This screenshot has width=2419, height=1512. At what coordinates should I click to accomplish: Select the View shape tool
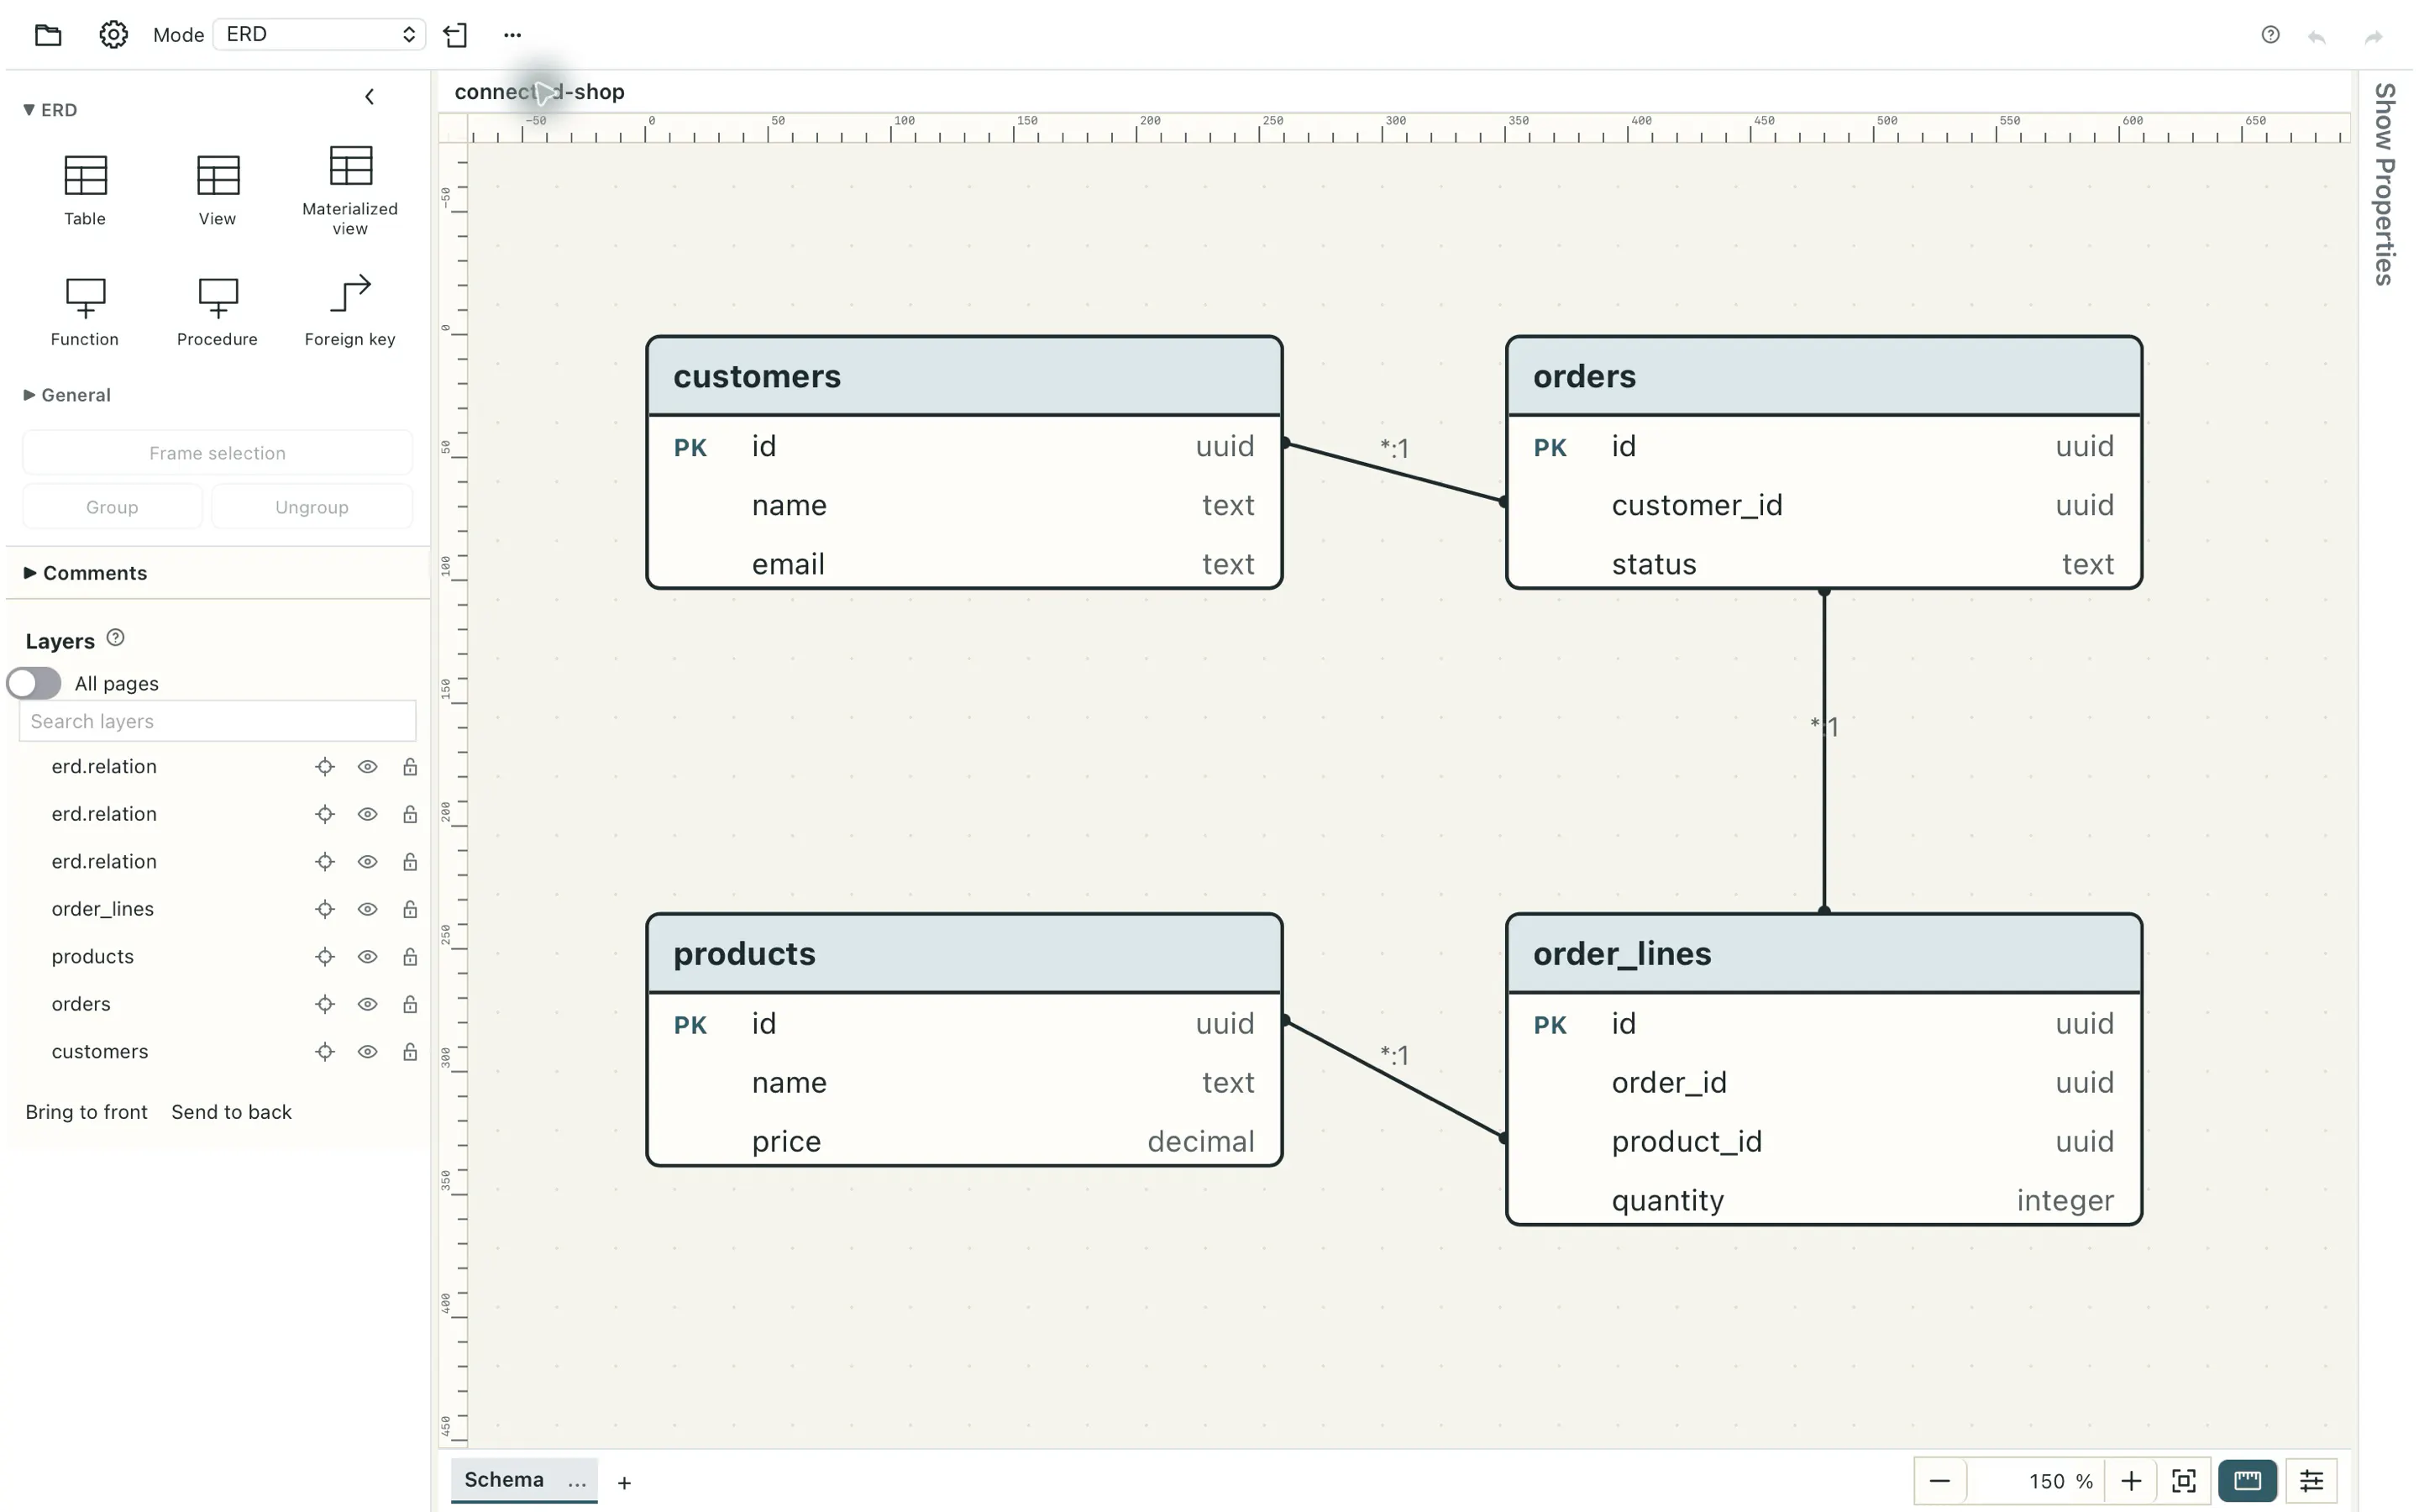217,190
